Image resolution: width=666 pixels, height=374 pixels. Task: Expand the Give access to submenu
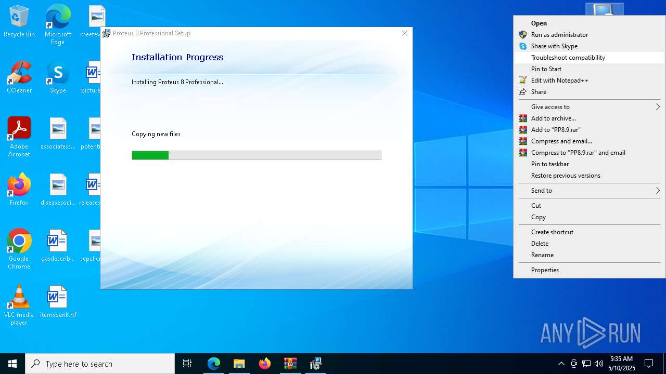coord(589,107)
